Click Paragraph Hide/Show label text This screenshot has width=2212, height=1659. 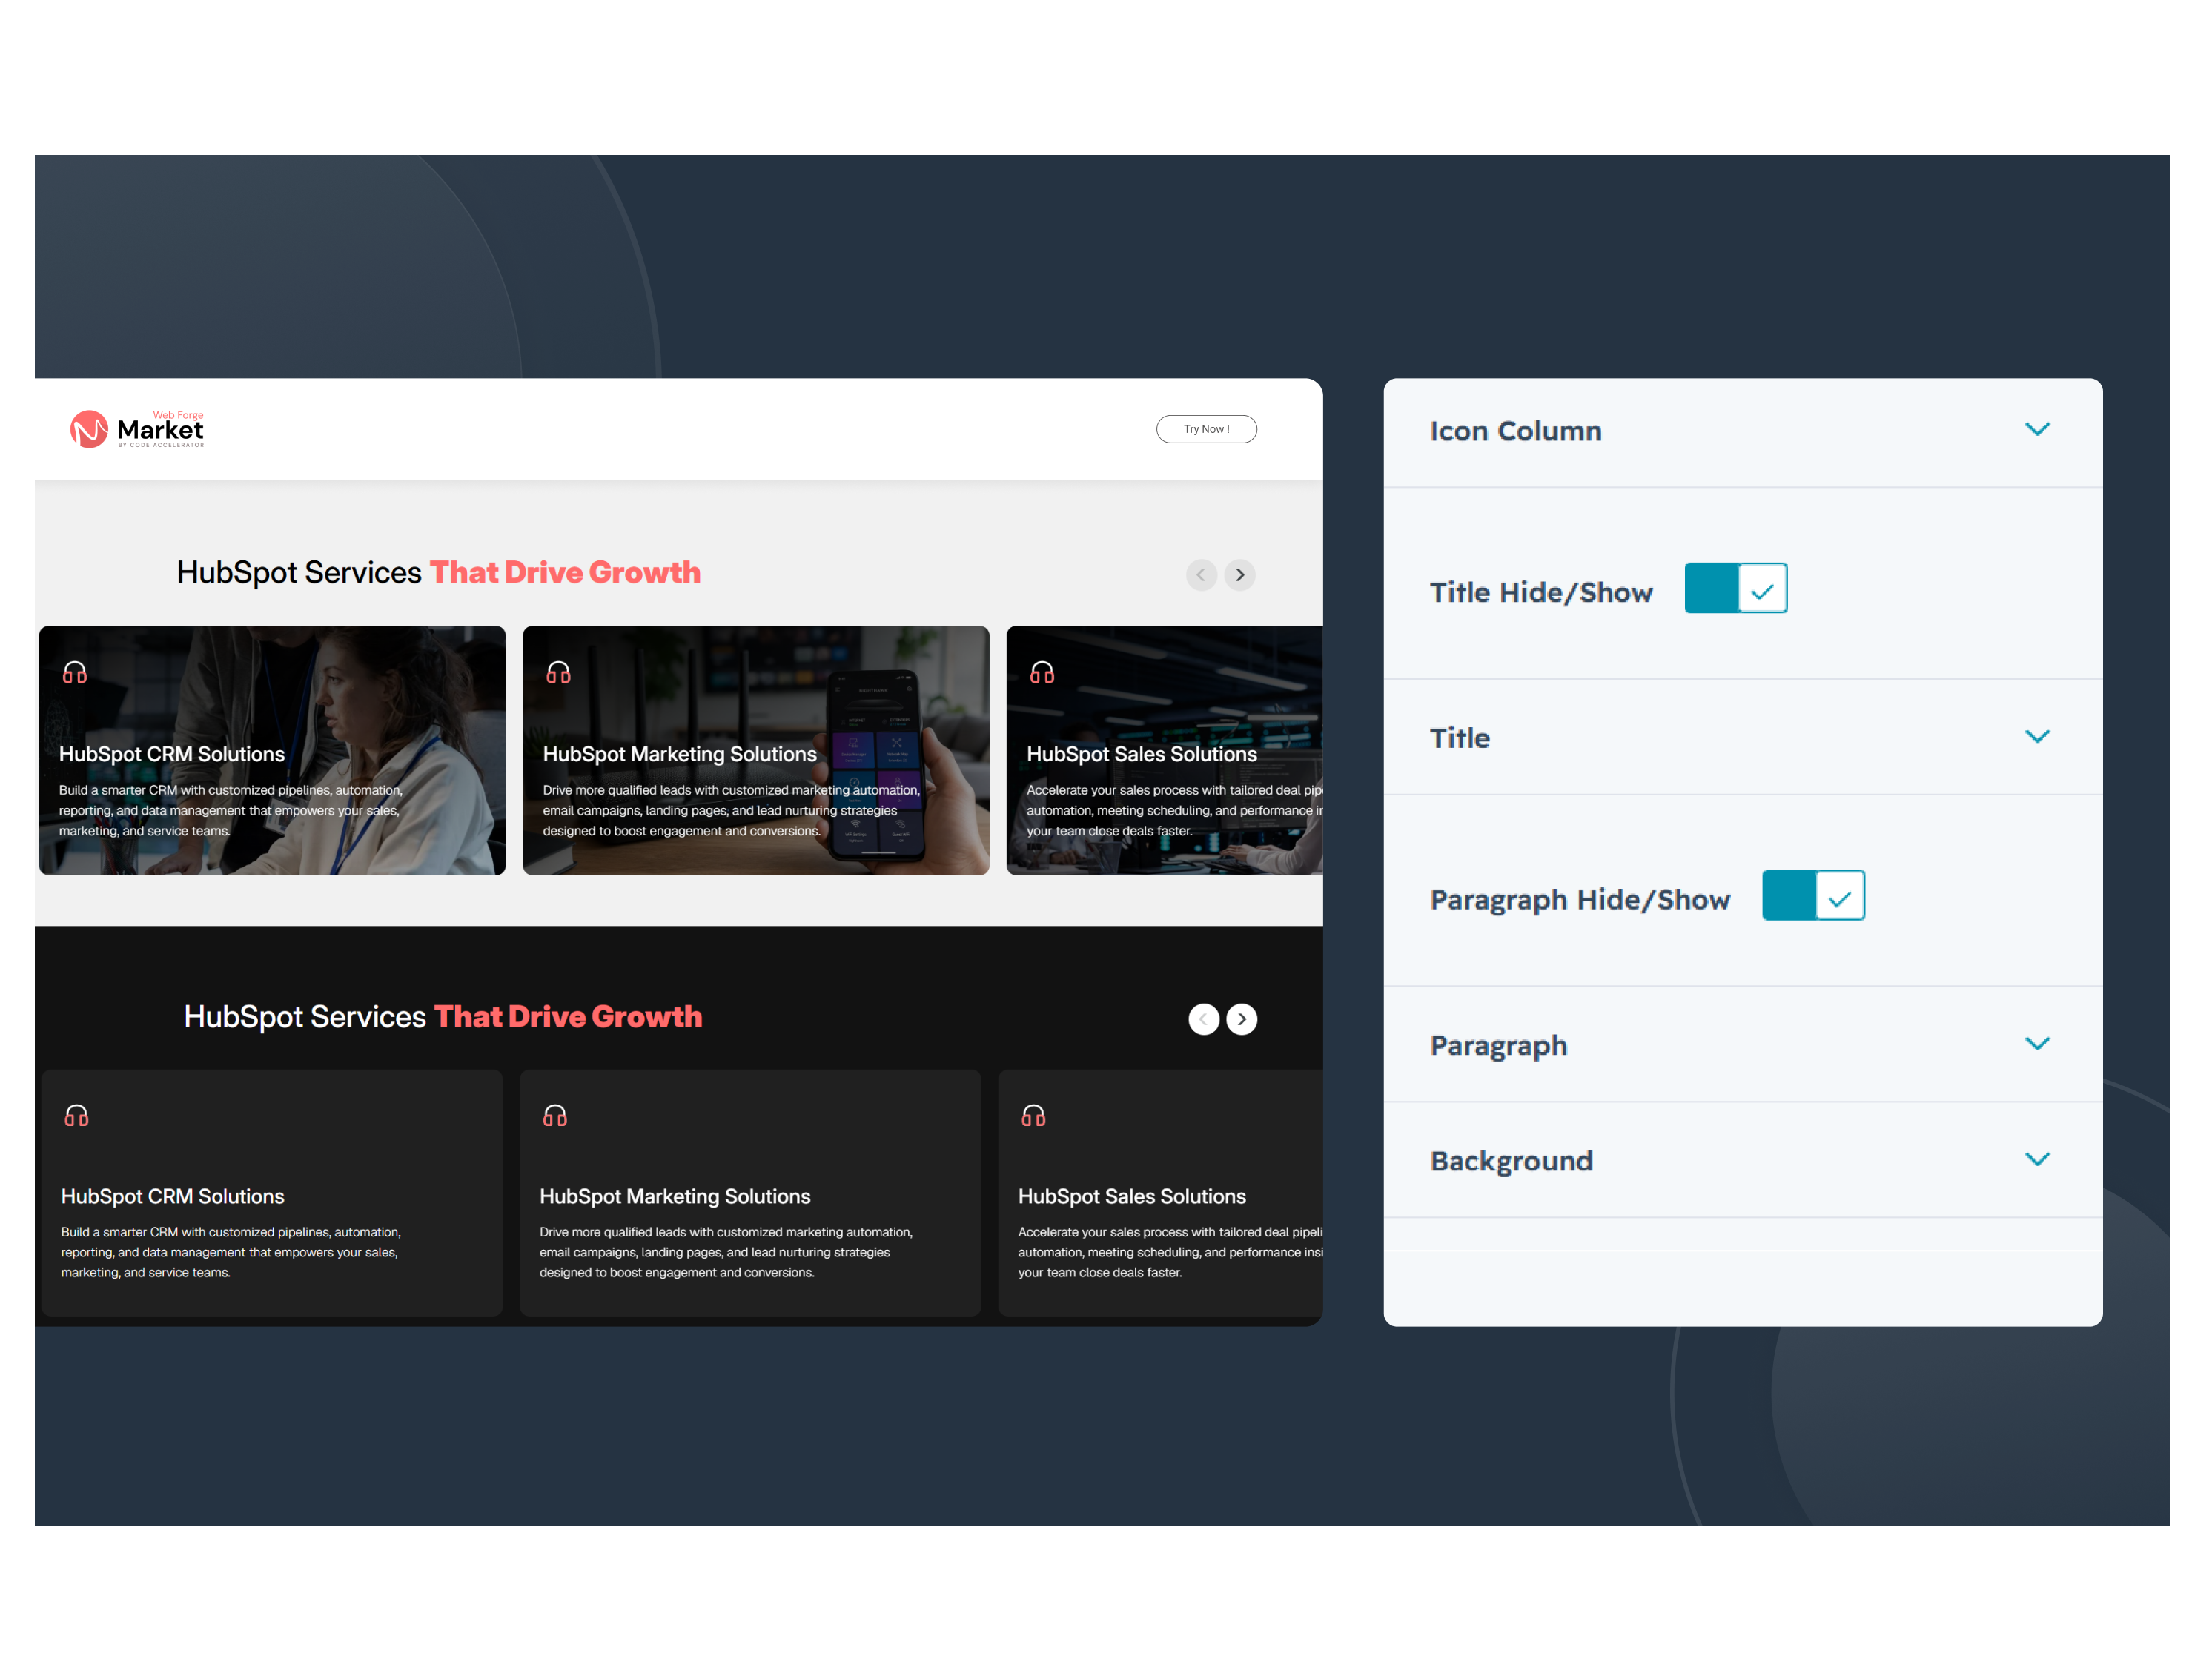click(1580, 900)
